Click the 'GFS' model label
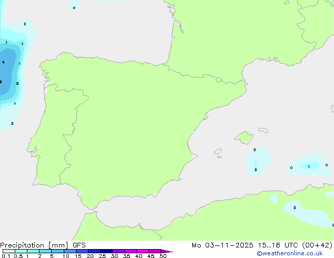This screenshot has width=334, height=258. point(79,245)
